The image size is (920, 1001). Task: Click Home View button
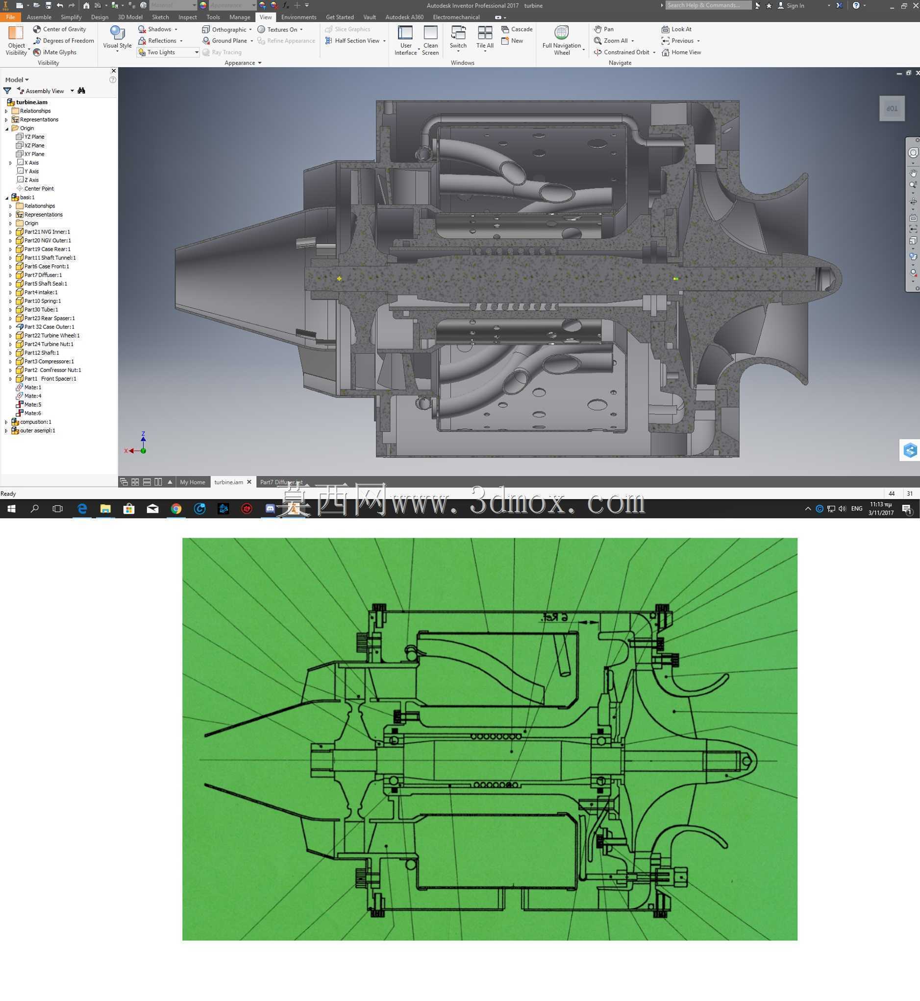[681, 52]
